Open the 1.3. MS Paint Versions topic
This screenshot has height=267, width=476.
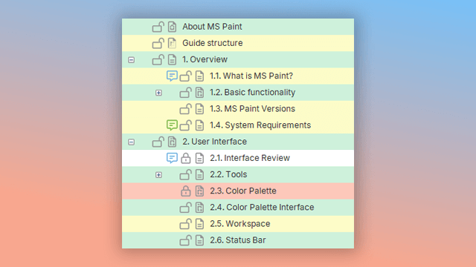click(x=253, y=109)
